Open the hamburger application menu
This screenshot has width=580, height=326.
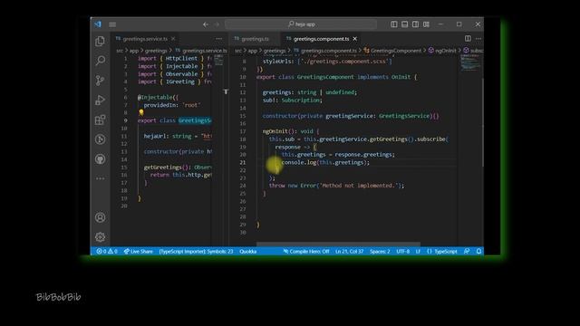[x=112, y=24]
